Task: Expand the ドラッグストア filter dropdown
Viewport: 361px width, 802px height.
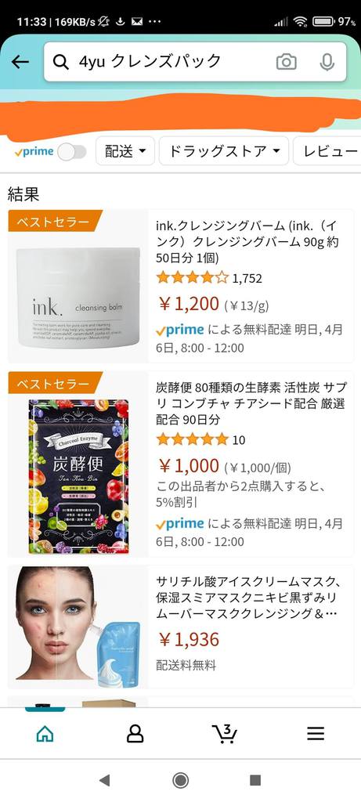Action: [224, 151]
